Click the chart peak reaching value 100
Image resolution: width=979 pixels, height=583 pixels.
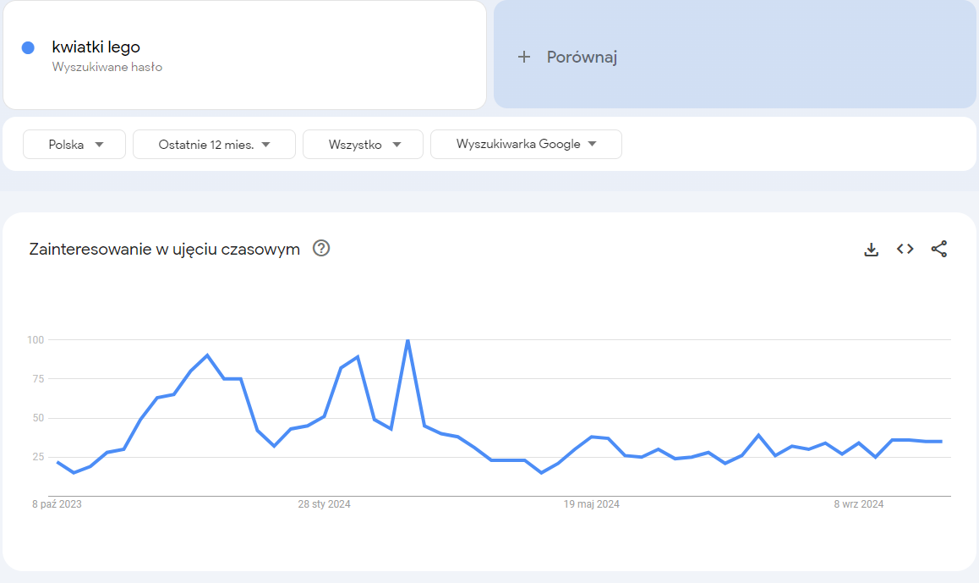pos(407,338)
